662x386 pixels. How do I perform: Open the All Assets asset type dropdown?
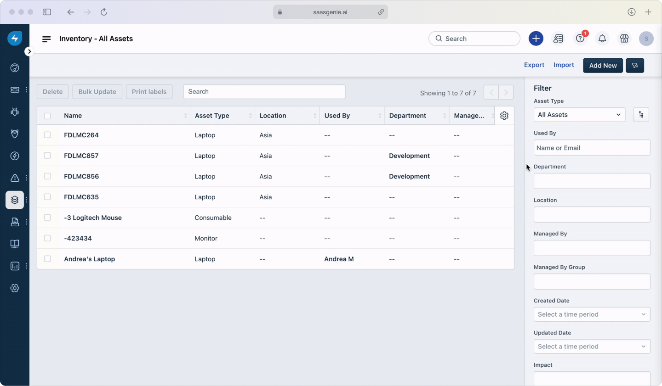click(x=579, y=115)
